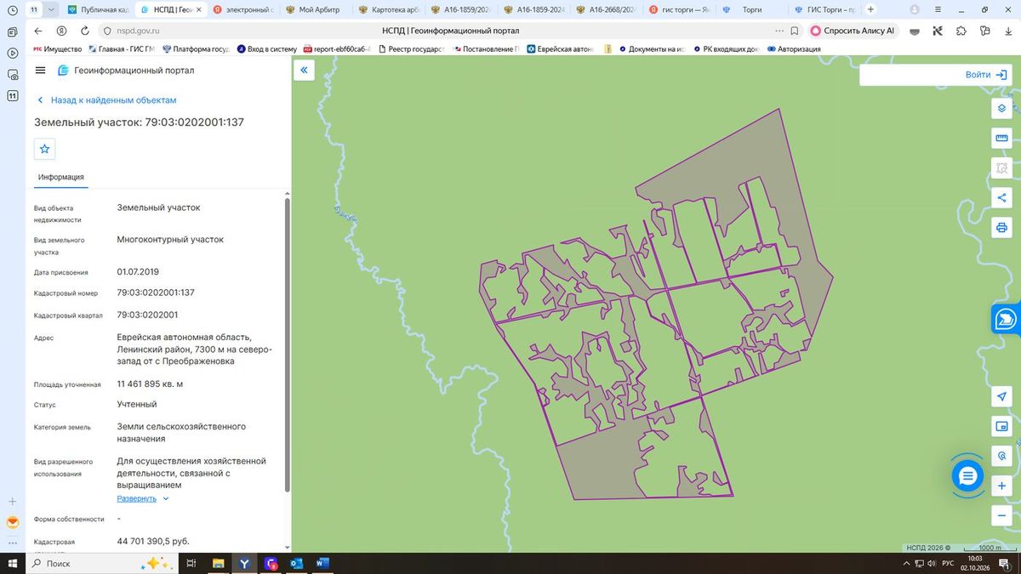This screenshot has width=1021, height=574.
Task: Open the round chat assistant bubble
Action: pos(967,476)
